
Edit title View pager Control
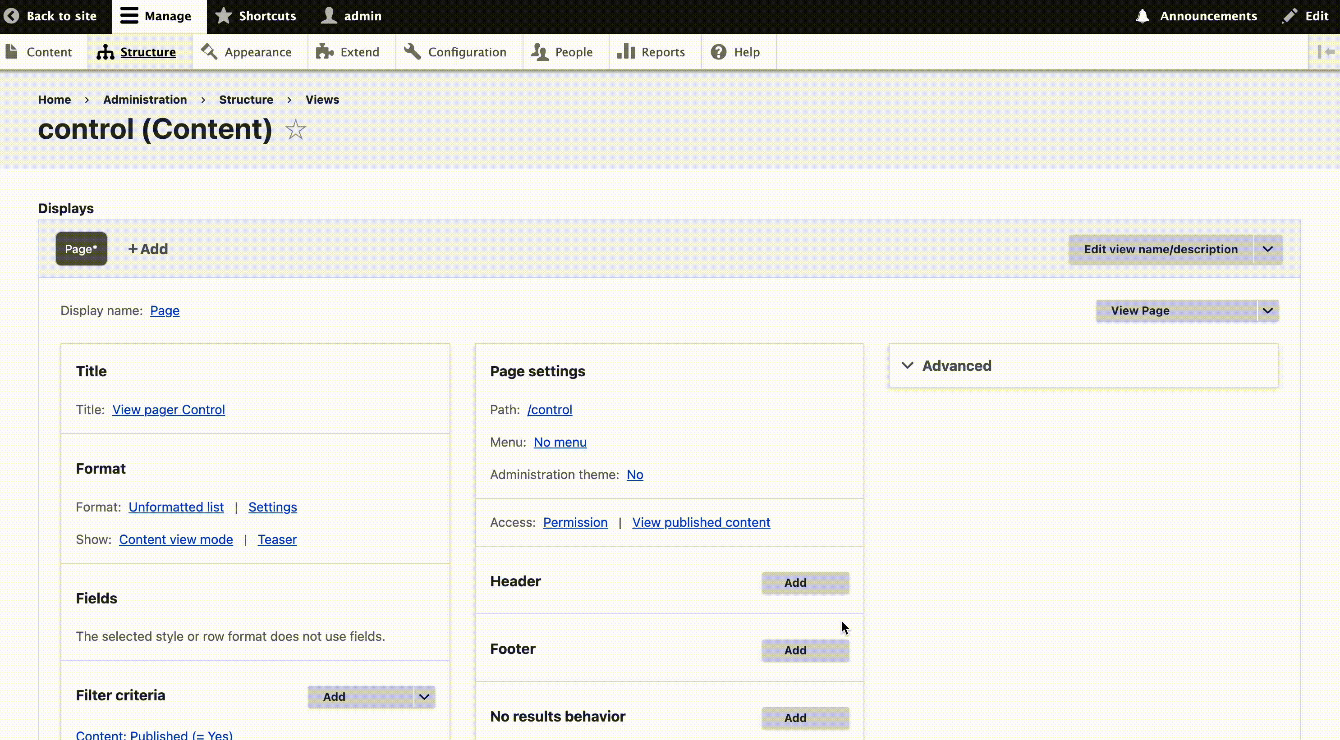point(169,410)
